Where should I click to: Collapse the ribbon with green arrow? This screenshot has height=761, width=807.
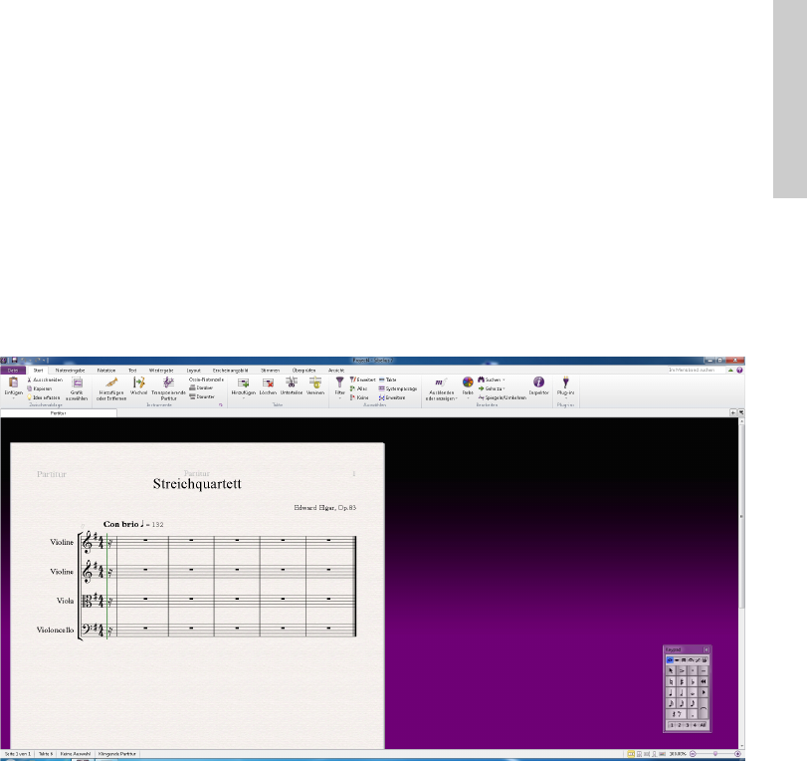coord(730,370)
